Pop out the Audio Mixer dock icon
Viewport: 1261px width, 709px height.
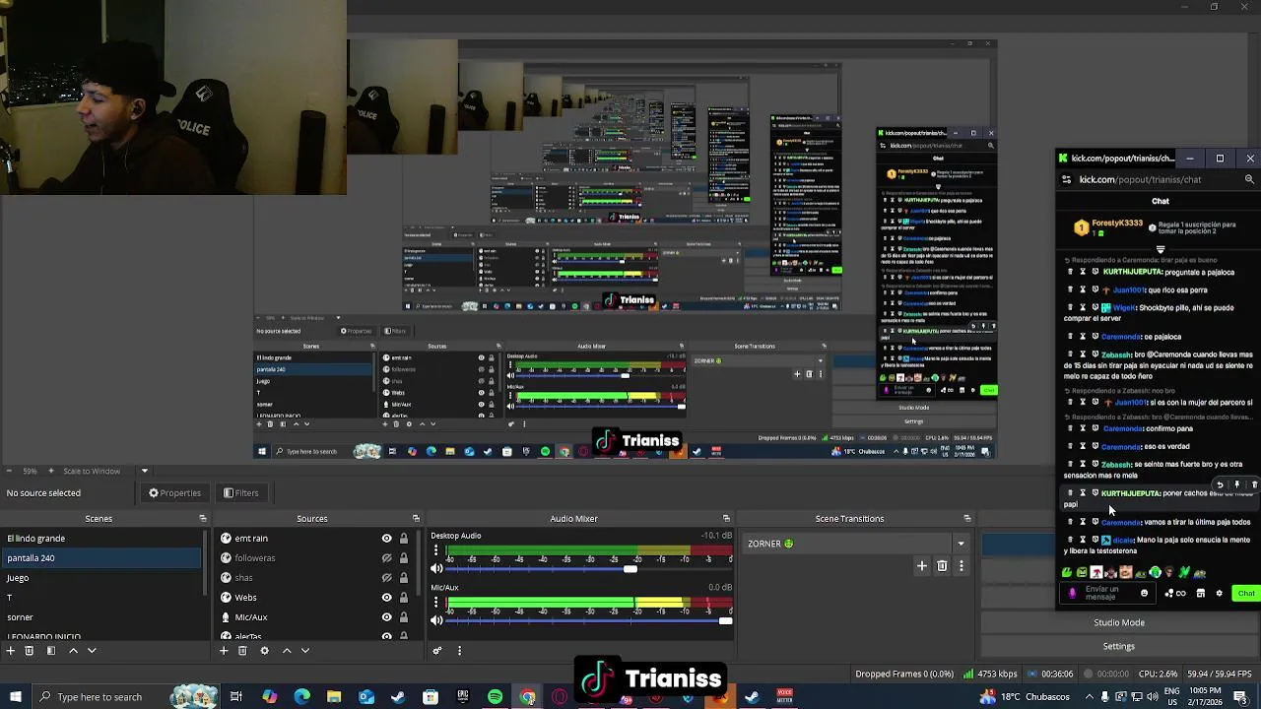(726, 519)
